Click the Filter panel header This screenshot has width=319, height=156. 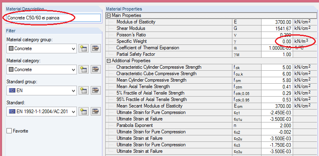coord(54,31)
